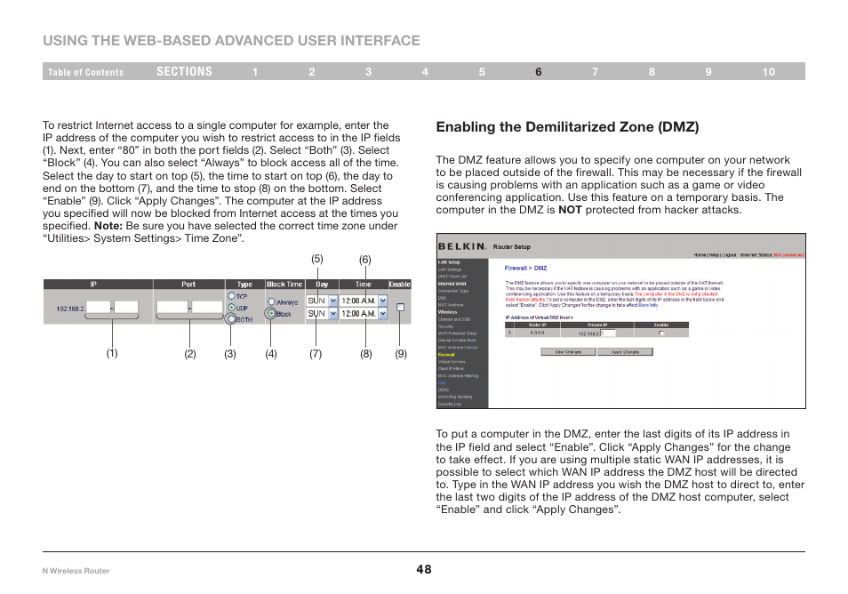Open the end time 12:00 A.M. dropdown
The image size is (848, 594).
pos(364,314)
